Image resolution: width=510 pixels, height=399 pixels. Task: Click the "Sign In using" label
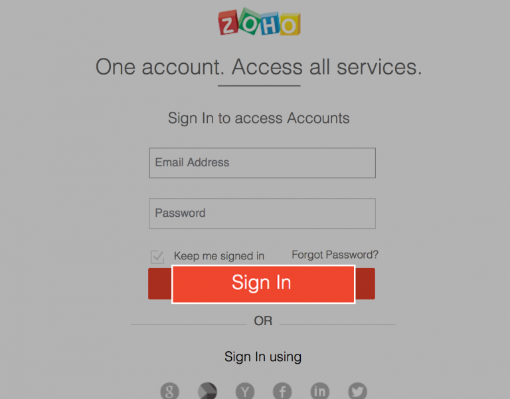[x=263, y=356]
